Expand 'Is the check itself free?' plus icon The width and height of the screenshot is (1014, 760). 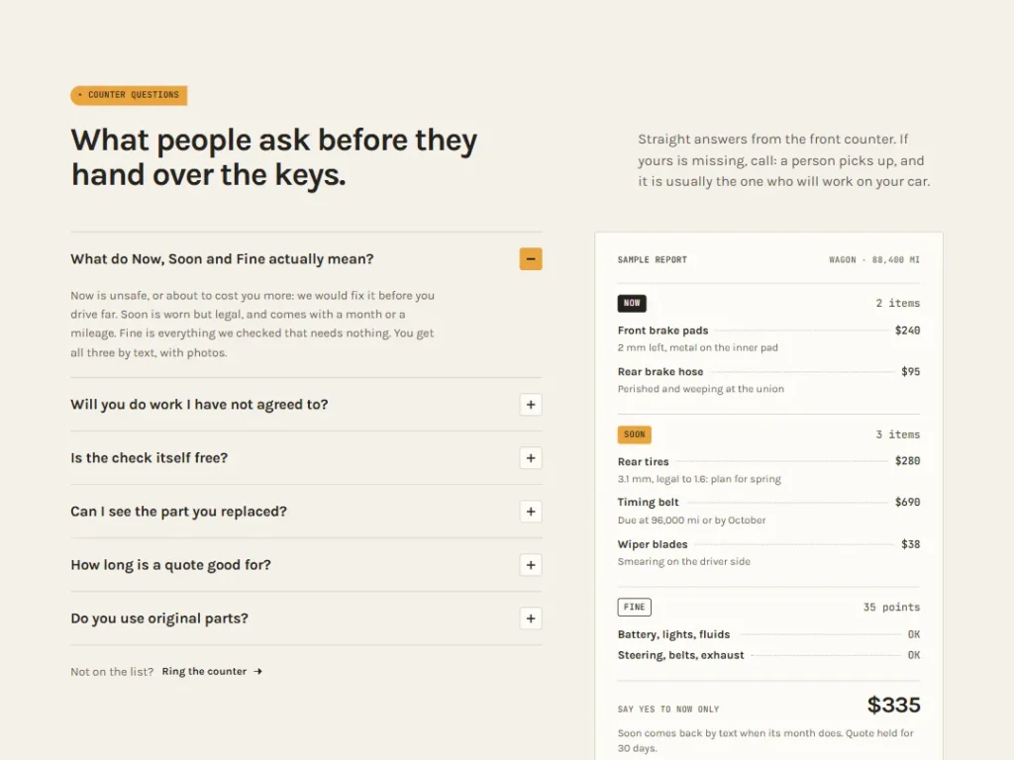pyautogui.click(x=531, y=458)
